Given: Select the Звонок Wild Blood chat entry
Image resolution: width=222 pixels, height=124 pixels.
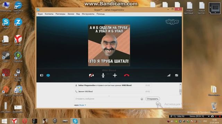Looking at the screenshot, I should (x=112, y=92).
